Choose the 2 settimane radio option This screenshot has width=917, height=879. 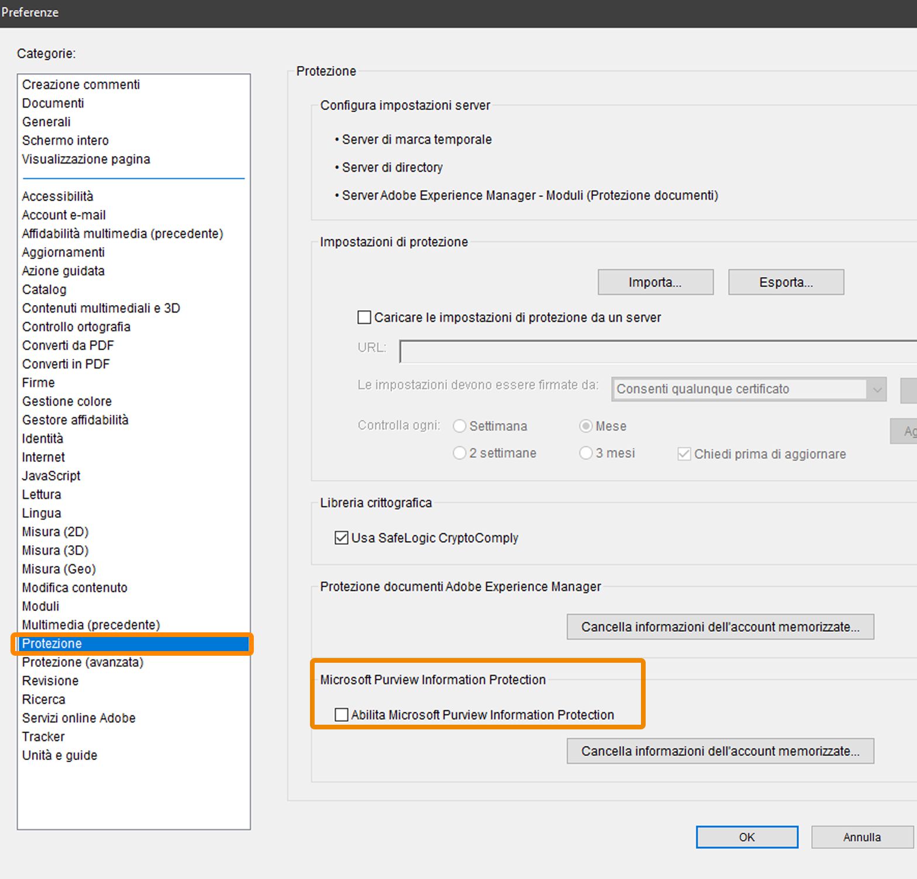click(x=460, y=453)
